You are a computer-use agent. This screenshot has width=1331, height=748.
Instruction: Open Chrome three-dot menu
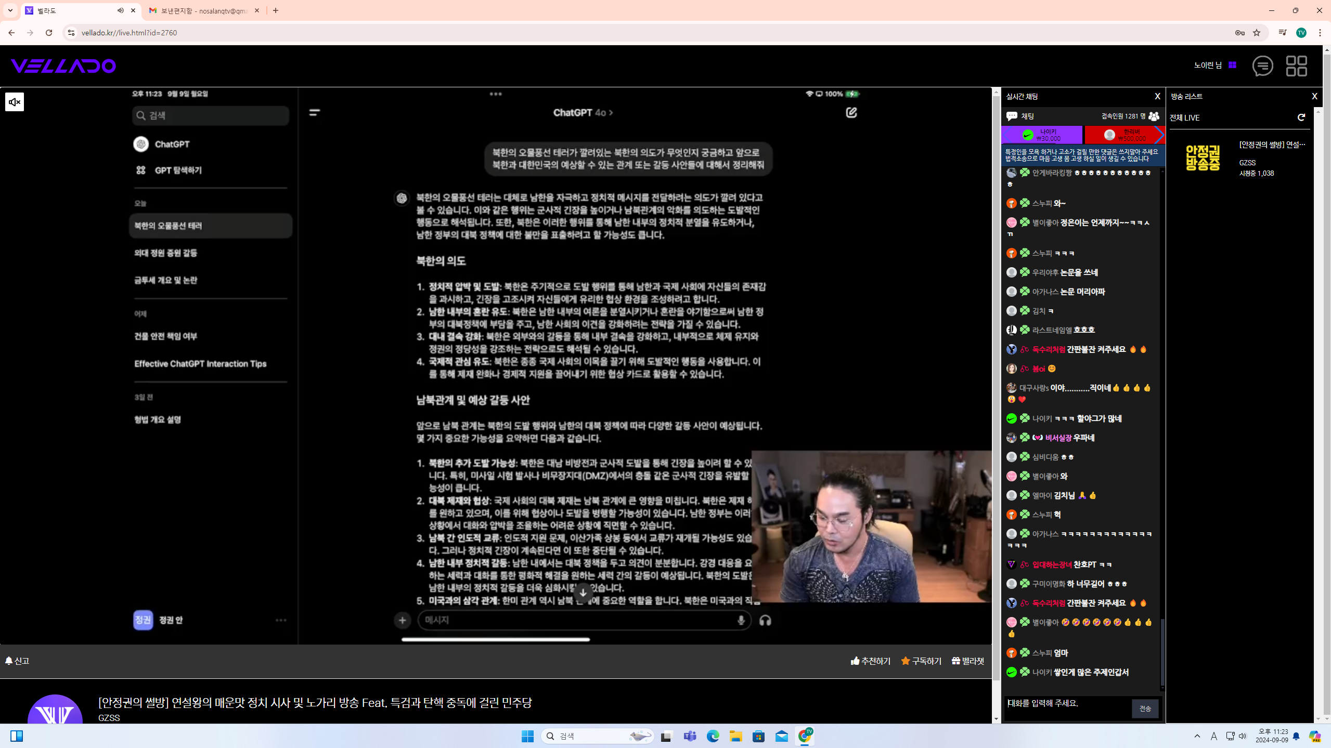(x=1320, y=33)
